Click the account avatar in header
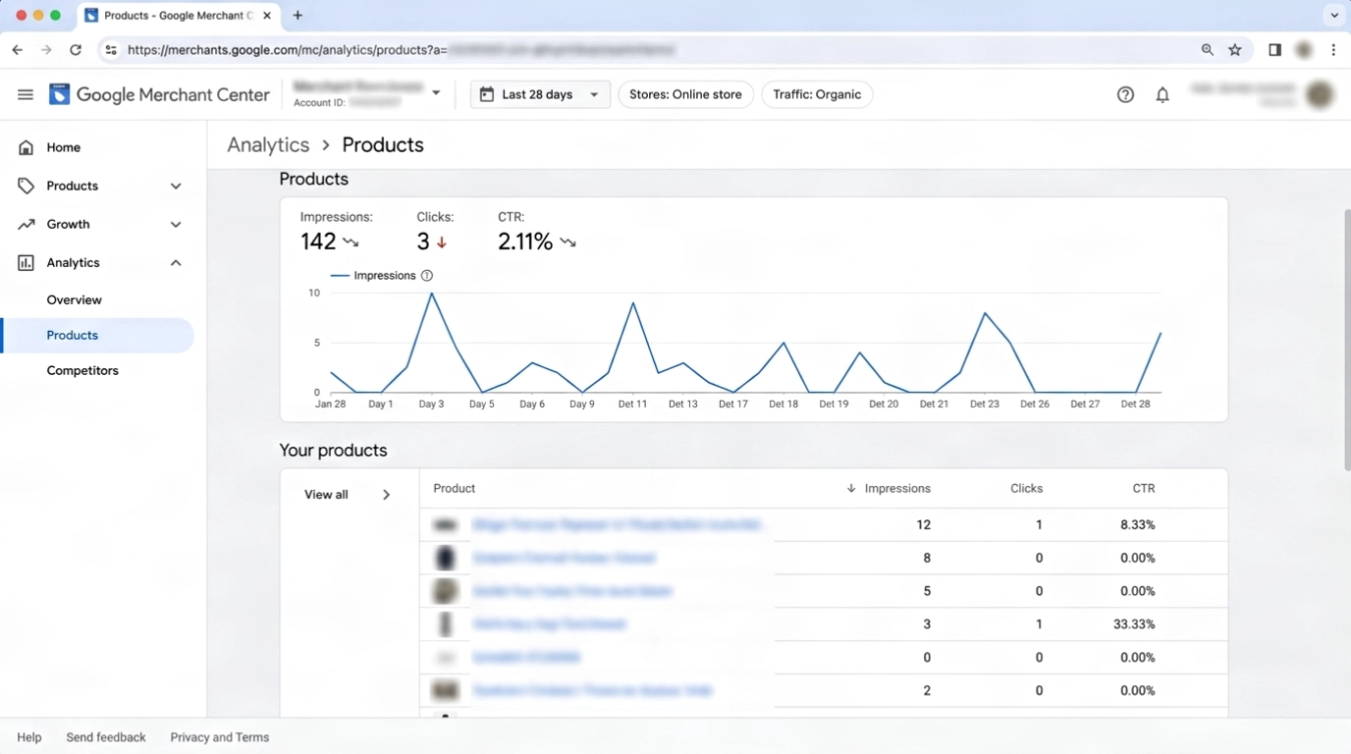Screen dimensions: 1351x754 pos(1320,94)
